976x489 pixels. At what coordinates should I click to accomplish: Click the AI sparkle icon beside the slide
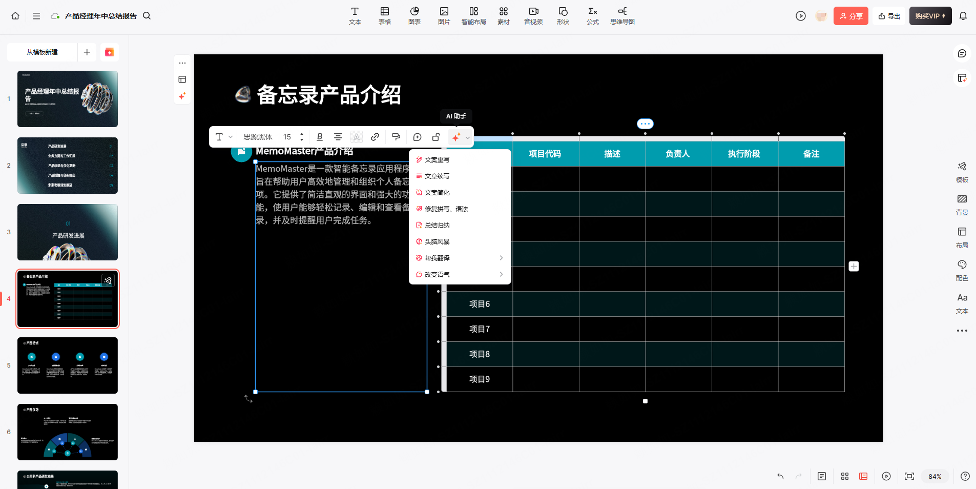click(x=182, y=96)
